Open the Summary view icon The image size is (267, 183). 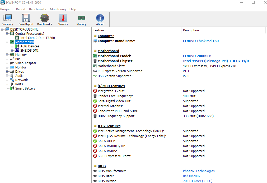tap(7, 19)
